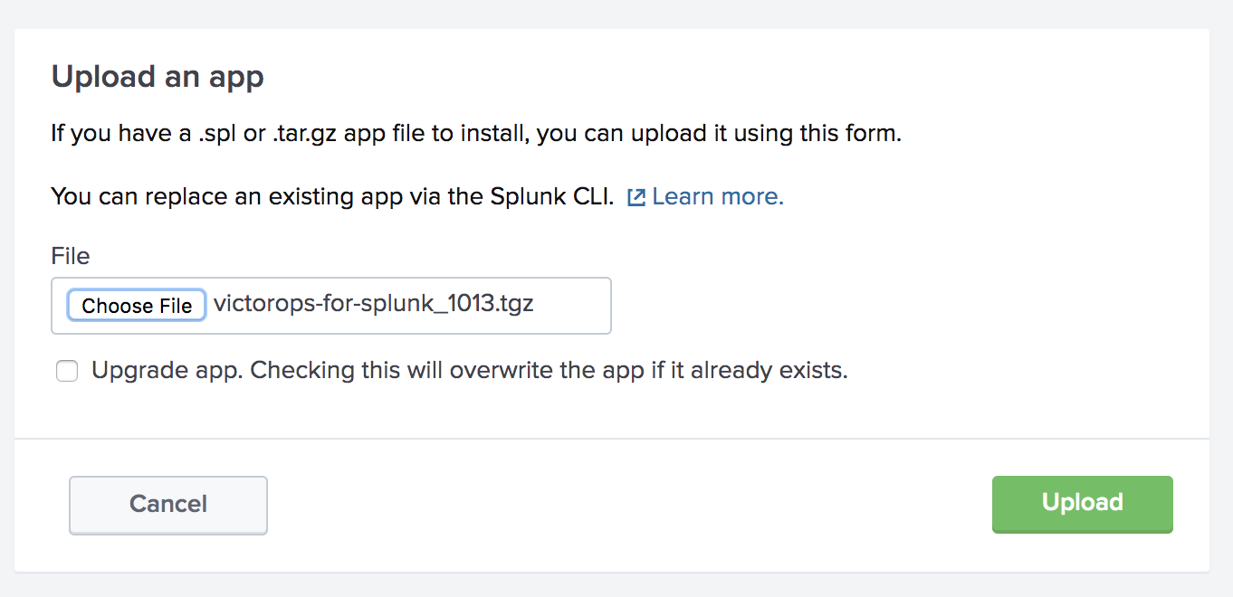Check the box to overwrite existing app
Viewport: 1233px width, 597px height.
(67, 371)
